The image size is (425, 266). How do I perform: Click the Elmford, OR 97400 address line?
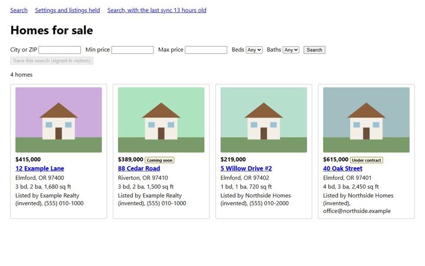40,178
